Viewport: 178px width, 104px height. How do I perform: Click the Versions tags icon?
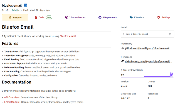131,17
